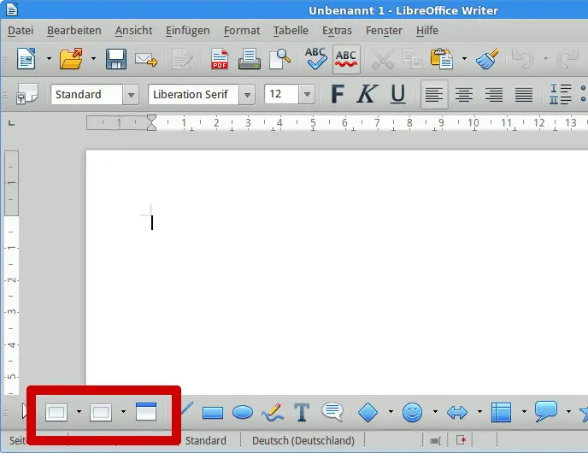Open the Einfügen menu
The image size is (588, 453).
pyautogui.click(x=188, y=30)
